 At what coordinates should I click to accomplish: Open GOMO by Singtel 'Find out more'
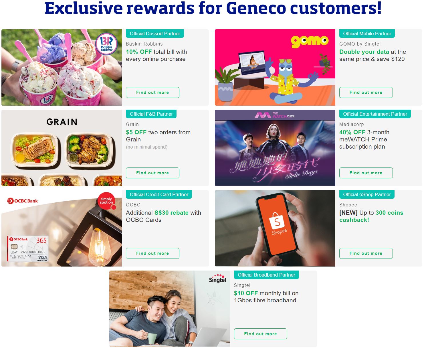tap(366, 92)
